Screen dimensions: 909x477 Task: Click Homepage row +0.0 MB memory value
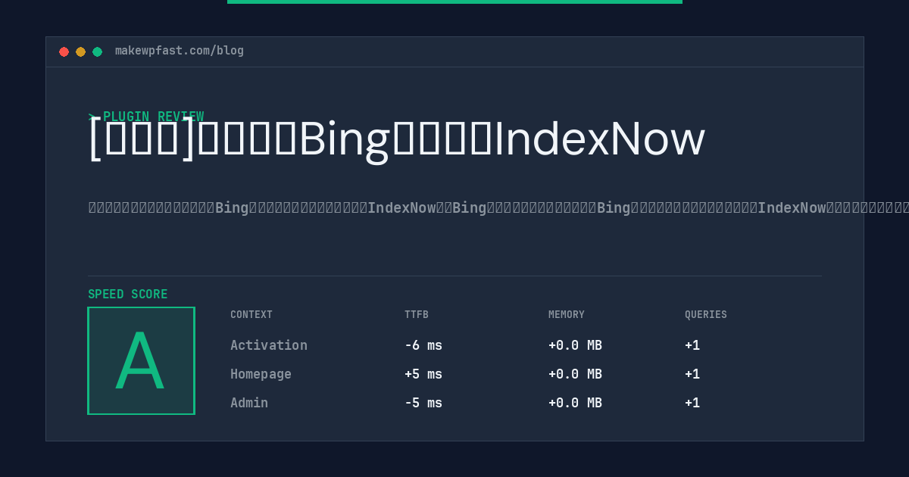click(x=575, y=374)
